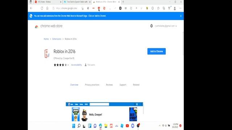Select the Related tab

pyautogui.click(x=136, y=85)
